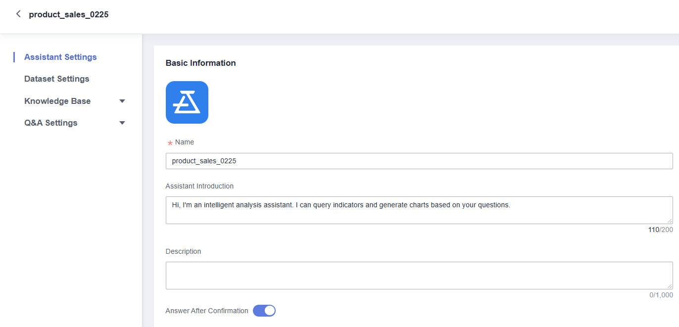Screen dimensions: 679x327
Task: Open Assistant Settings section
Action: click(60, 57)
